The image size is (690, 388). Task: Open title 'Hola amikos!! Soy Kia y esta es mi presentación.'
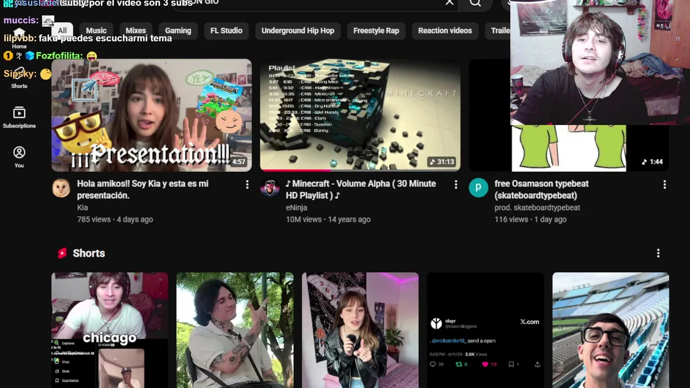tap(143, 190)
